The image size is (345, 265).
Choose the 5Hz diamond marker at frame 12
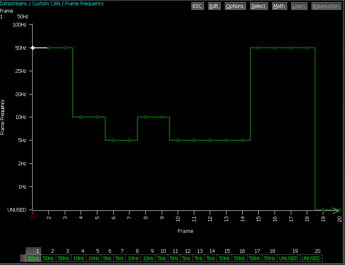210,140
